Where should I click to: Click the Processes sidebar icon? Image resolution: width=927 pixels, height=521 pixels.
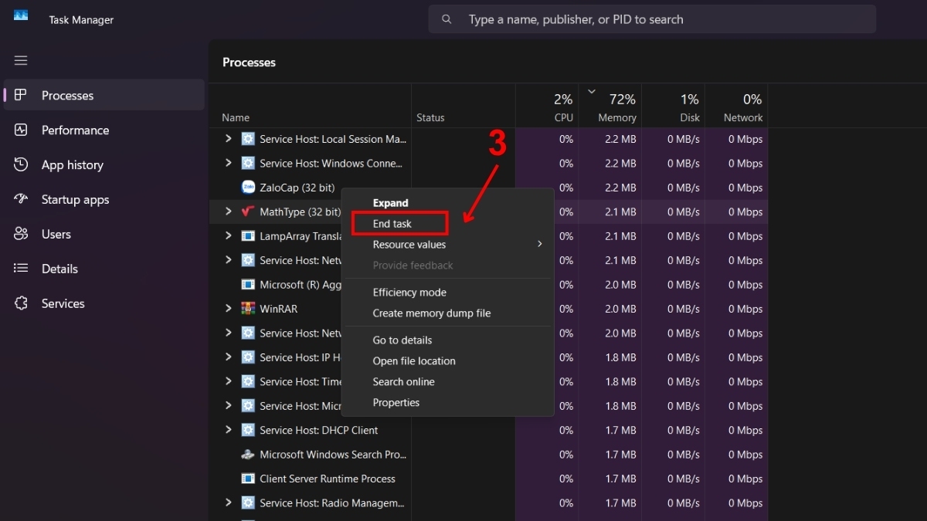(x=21, y=95)
